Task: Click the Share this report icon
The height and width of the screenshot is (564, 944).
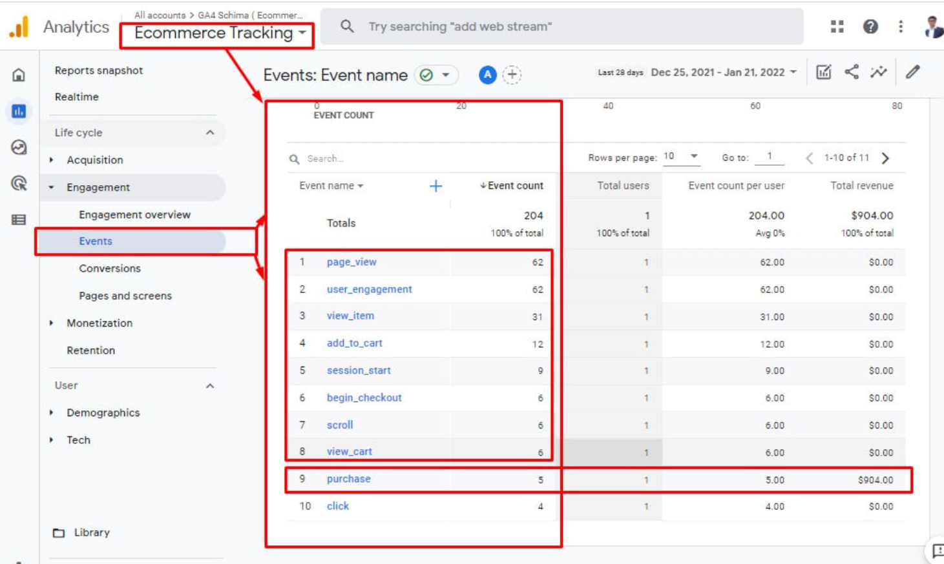Action: (852, 72)
